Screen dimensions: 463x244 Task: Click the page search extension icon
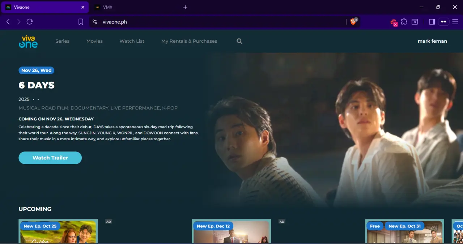pyautogui.click(x=415, y=22)
